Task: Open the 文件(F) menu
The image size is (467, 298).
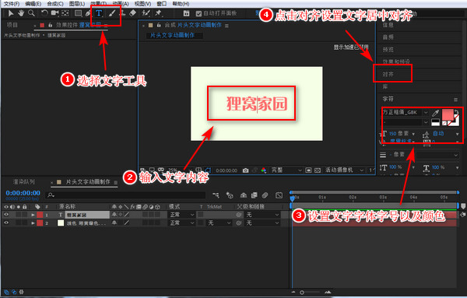Action: click(12, 4)
